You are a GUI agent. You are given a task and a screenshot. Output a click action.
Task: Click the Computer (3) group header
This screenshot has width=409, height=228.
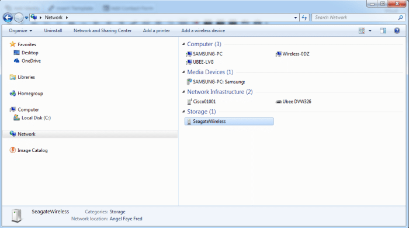pyautogui.click(x=204, y=44)
